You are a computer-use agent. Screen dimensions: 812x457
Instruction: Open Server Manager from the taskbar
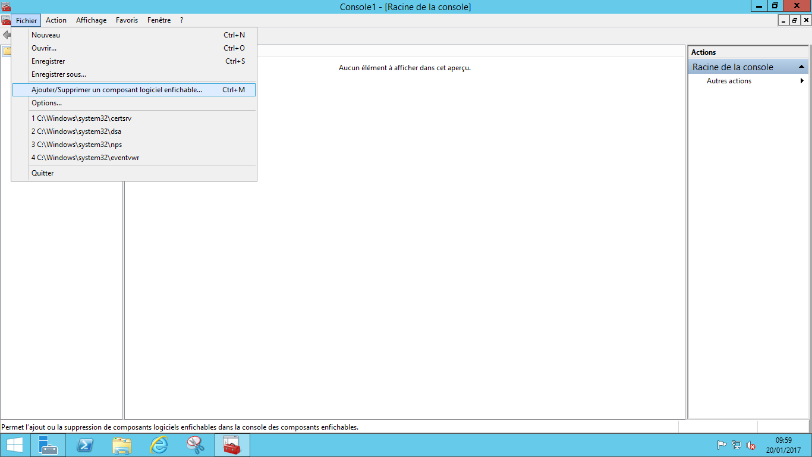click(x=48, y=445)
